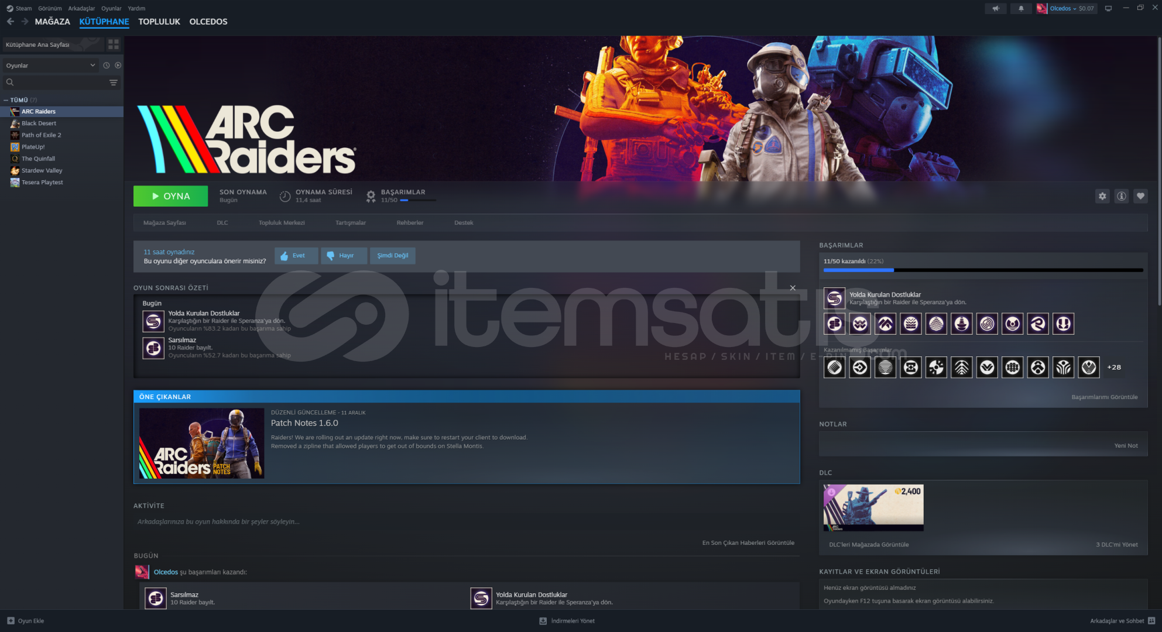Click the grid collections view icon

[x=114, y=44]
